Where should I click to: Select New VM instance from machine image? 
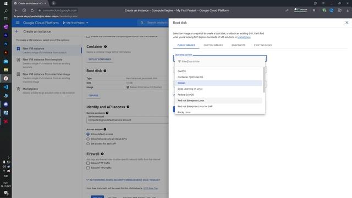point(47,78)
